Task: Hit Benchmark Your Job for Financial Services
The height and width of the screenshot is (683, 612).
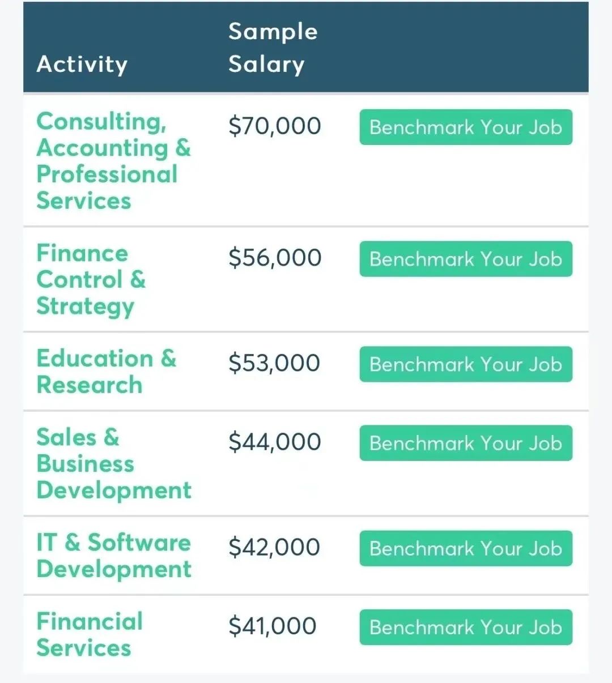Action: pyautogui.click(x=465, y=627)
